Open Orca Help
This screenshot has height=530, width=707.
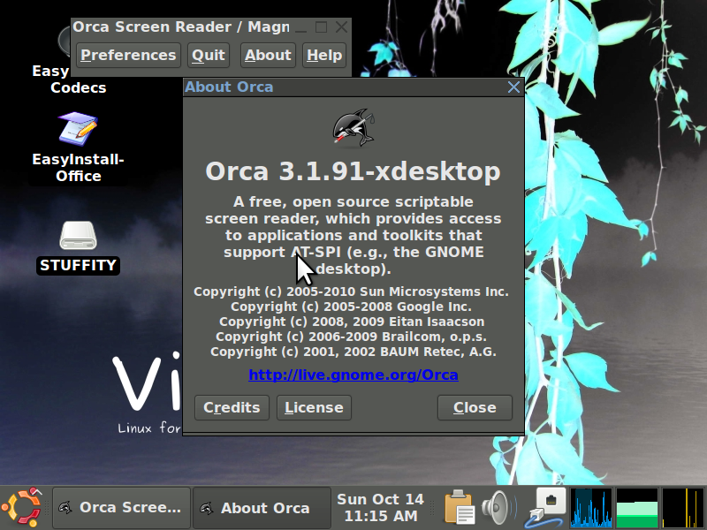point(324,55)
